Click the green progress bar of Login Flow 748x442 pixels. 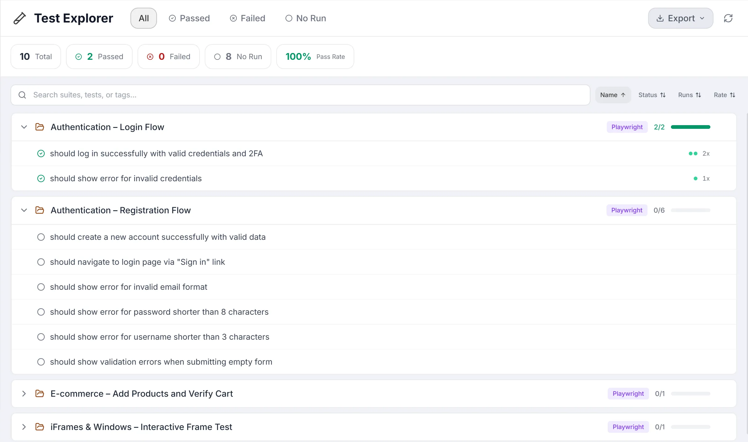point(690,127)
